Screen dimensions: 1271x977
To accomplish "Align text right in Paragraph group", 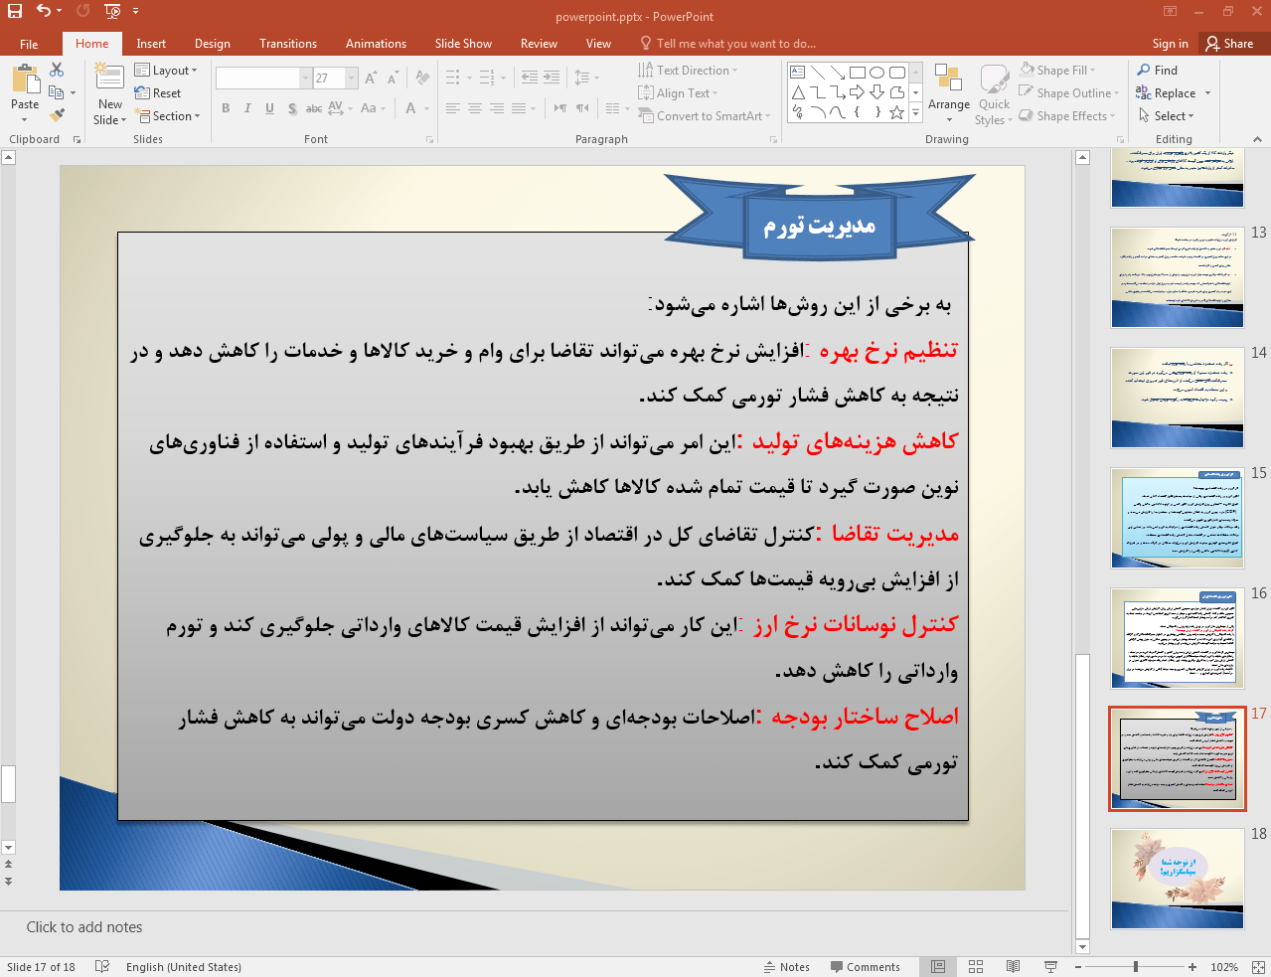I will 497,108.
